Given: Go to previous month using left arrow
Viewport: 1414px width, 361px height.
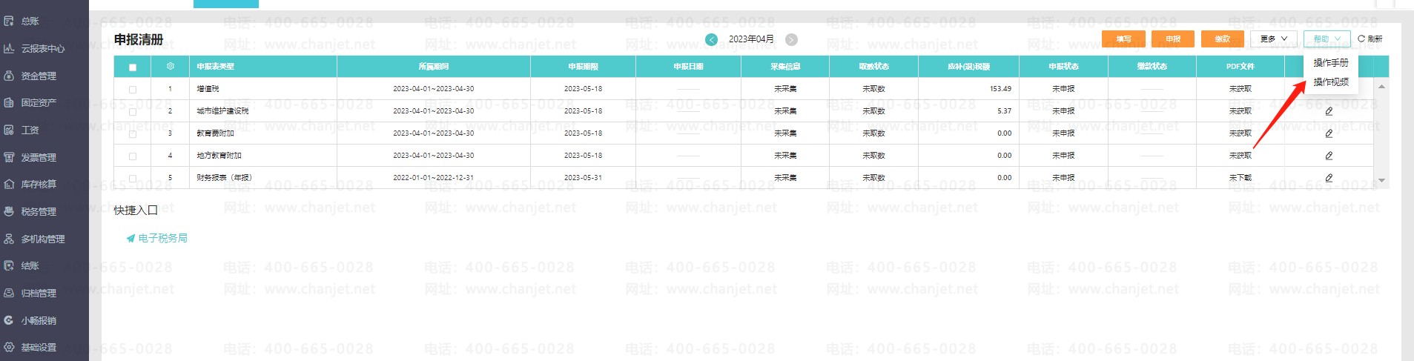Looking at the screenshot, I should (x=711, y=39).
